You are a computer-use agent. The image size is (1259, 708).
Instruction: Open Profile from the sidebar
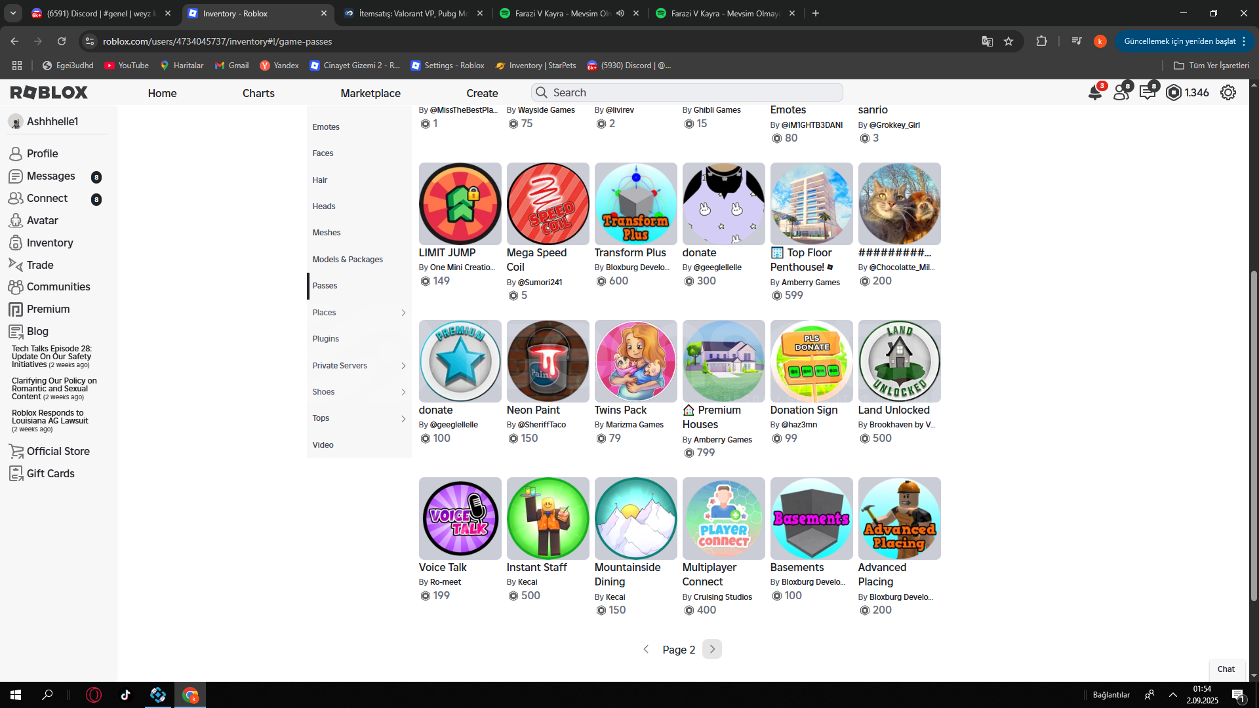(42, 153)
